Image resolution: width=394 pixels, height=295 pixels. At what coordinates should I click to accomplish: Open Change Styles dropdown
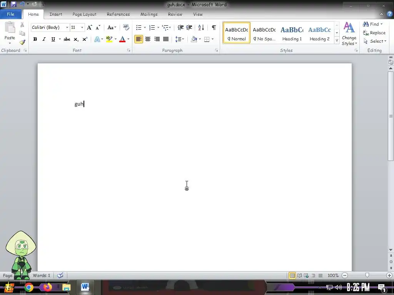pyautogui.click(x=349, y=34)
